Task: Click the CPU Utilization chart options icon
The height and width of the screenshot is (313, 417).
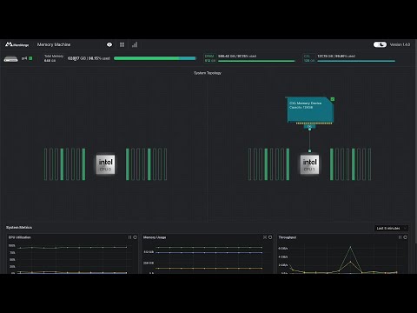Action: click(136, 237)
